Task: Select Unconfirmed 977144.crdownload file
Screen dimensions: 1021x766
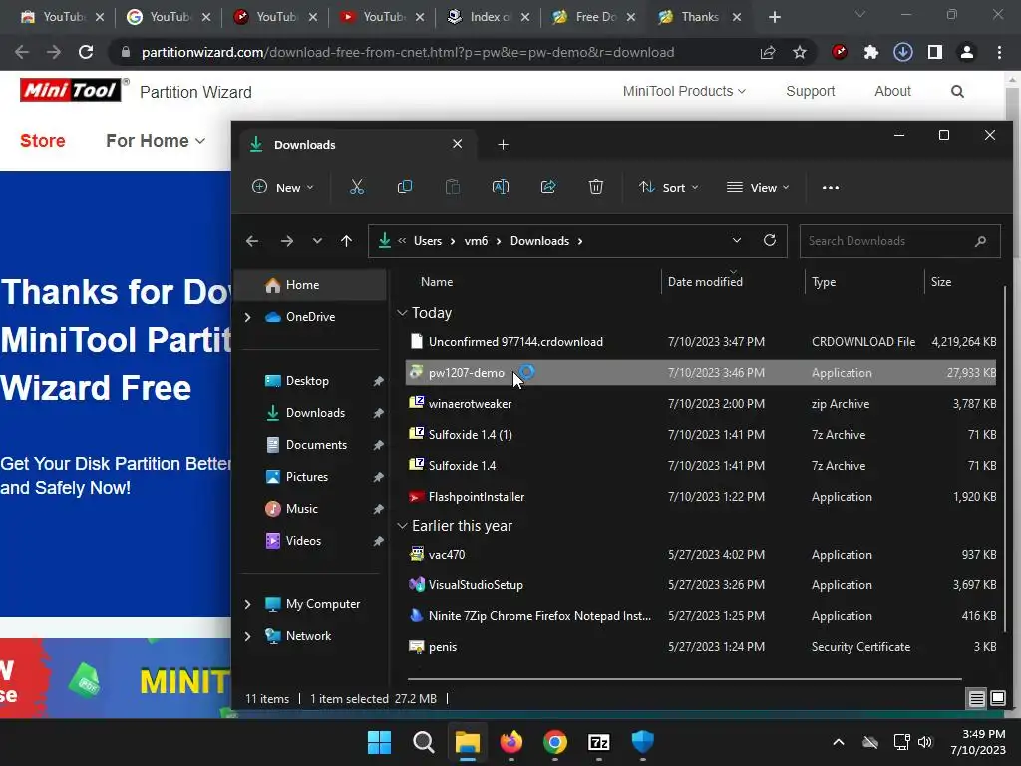Action: 701,342
